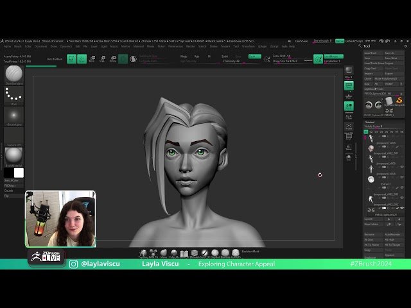The height and width of the screenshot is (308, 411).
Task: Activate the Edit mode button
Action: tap(71, 58)
